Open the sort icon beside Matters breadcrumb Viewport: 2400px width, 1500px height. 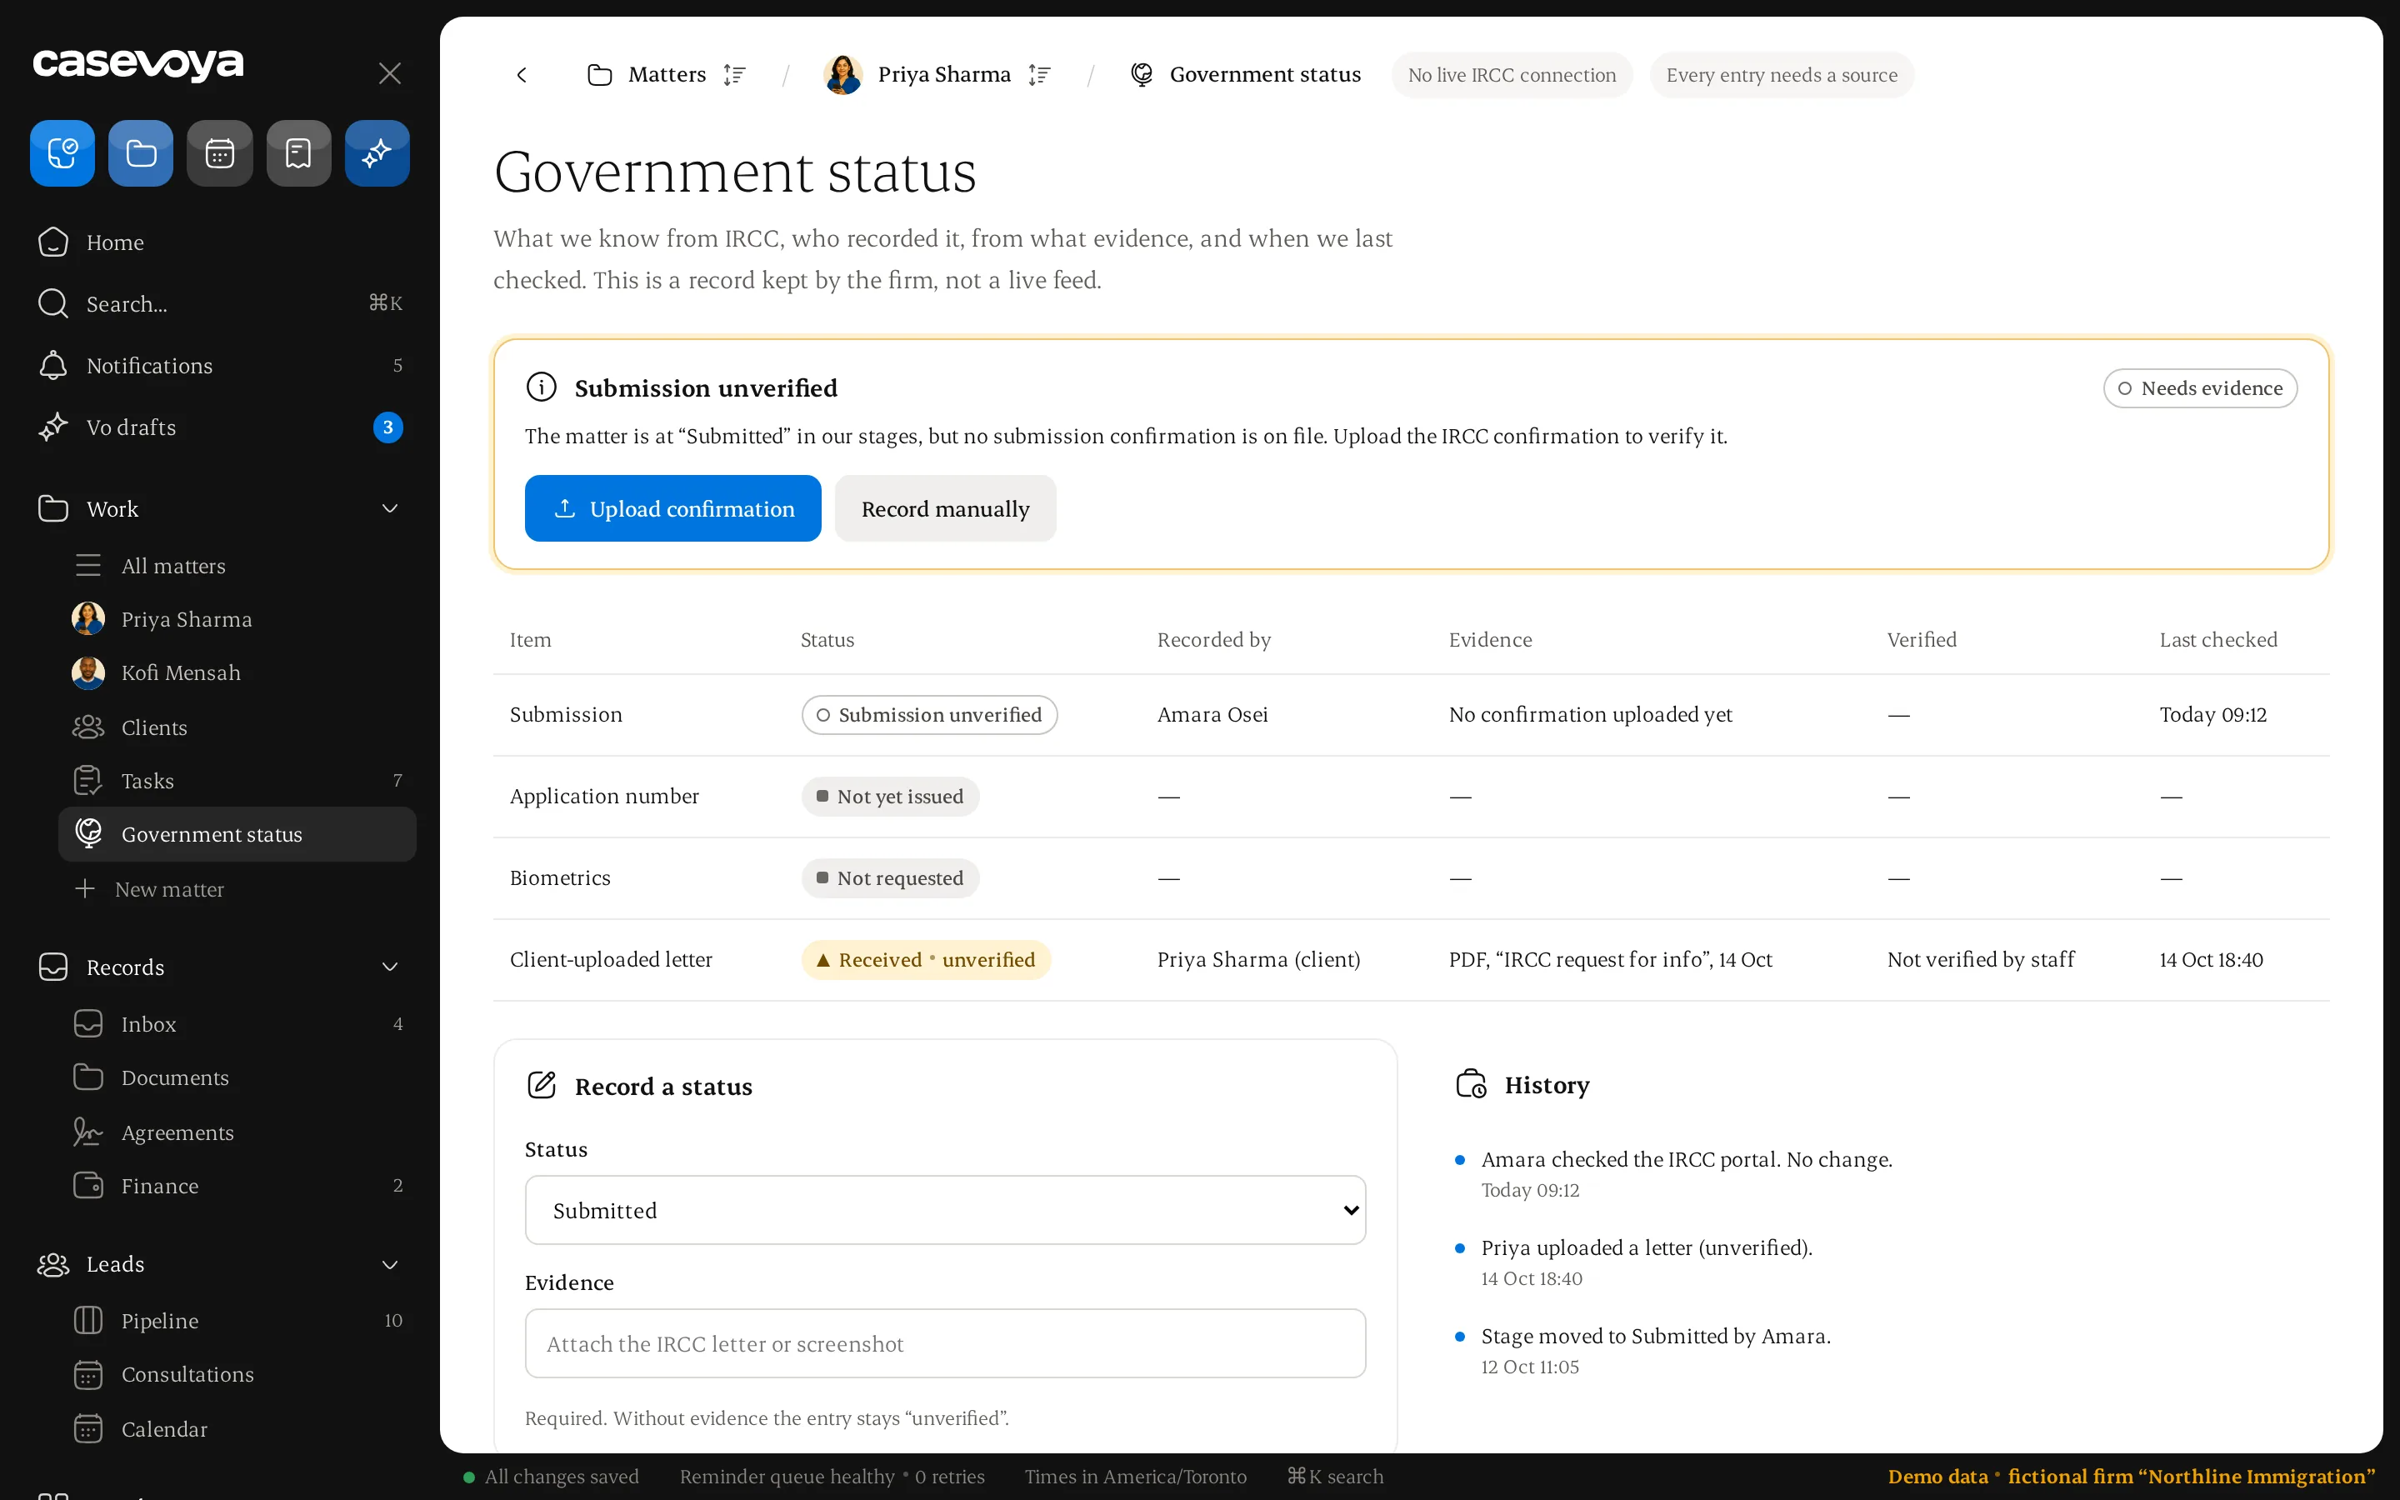tap(734, 74)
